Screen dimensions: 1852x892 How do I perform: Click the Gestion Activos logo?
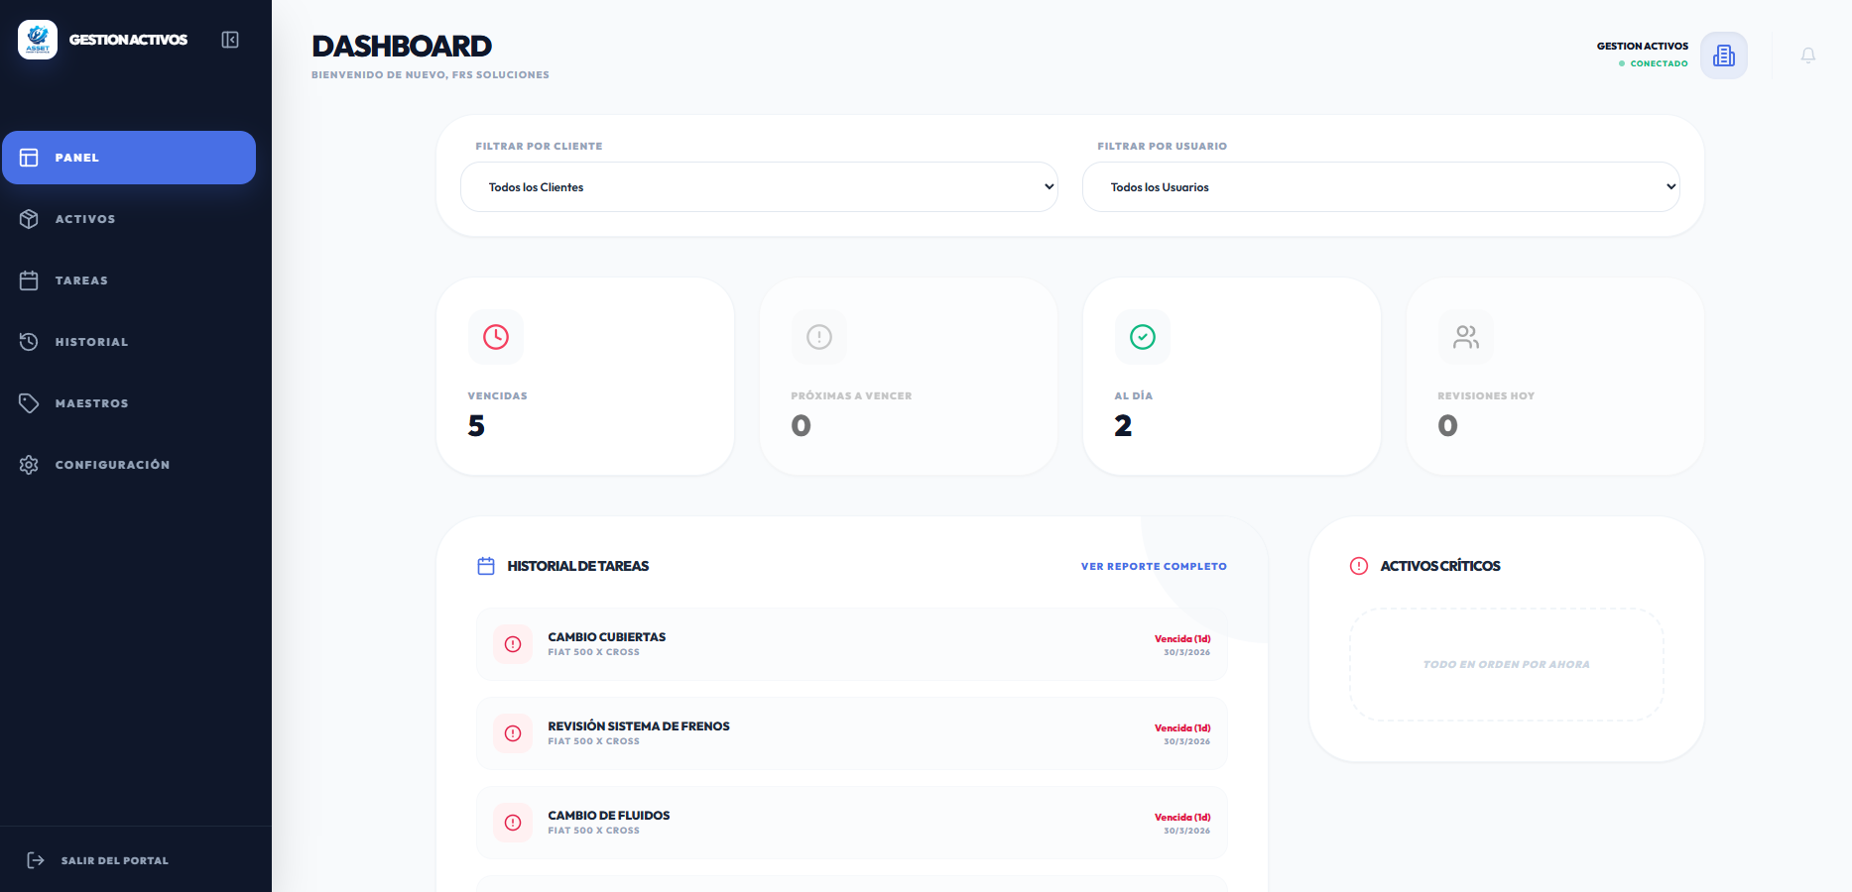pos(38,40)
